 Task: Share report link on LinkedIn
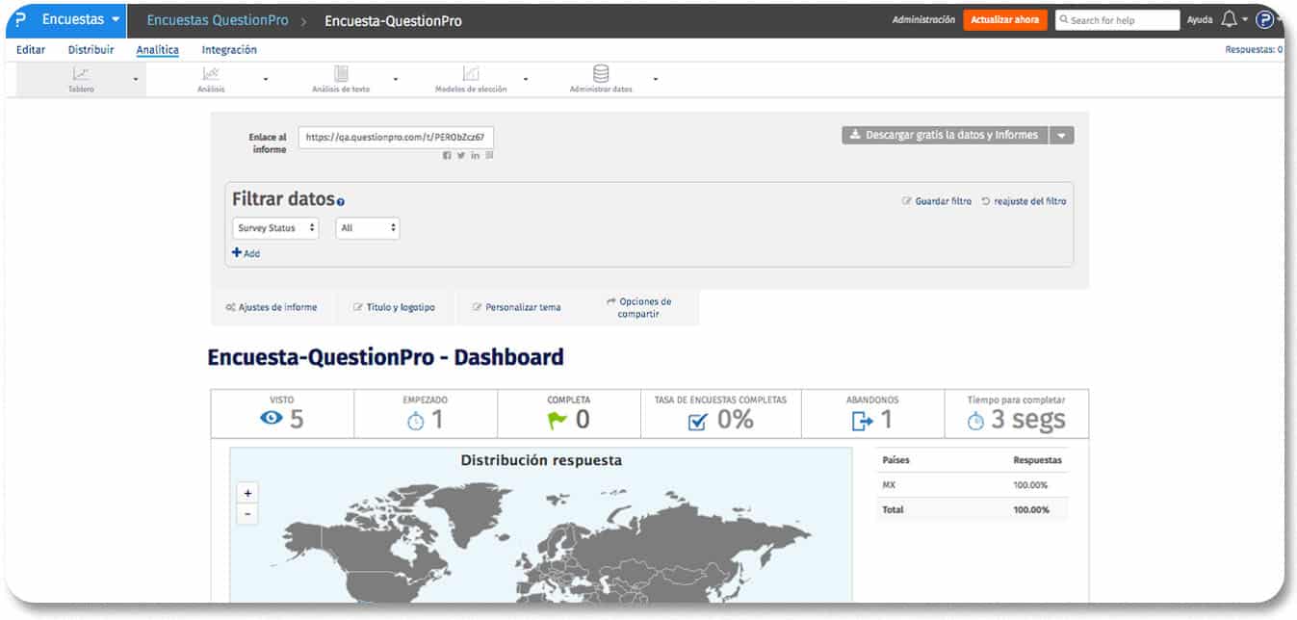coord(476,155)
